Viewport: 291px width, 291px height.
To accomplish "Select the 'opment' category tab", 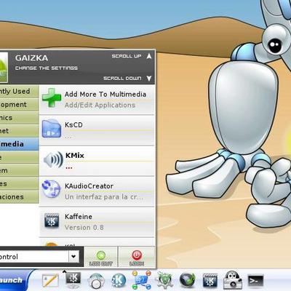I will pos(20,105).
